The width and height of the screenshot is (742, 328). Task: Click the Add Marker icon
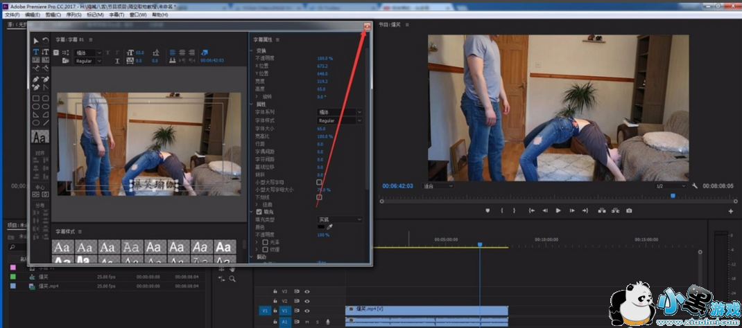488,210
